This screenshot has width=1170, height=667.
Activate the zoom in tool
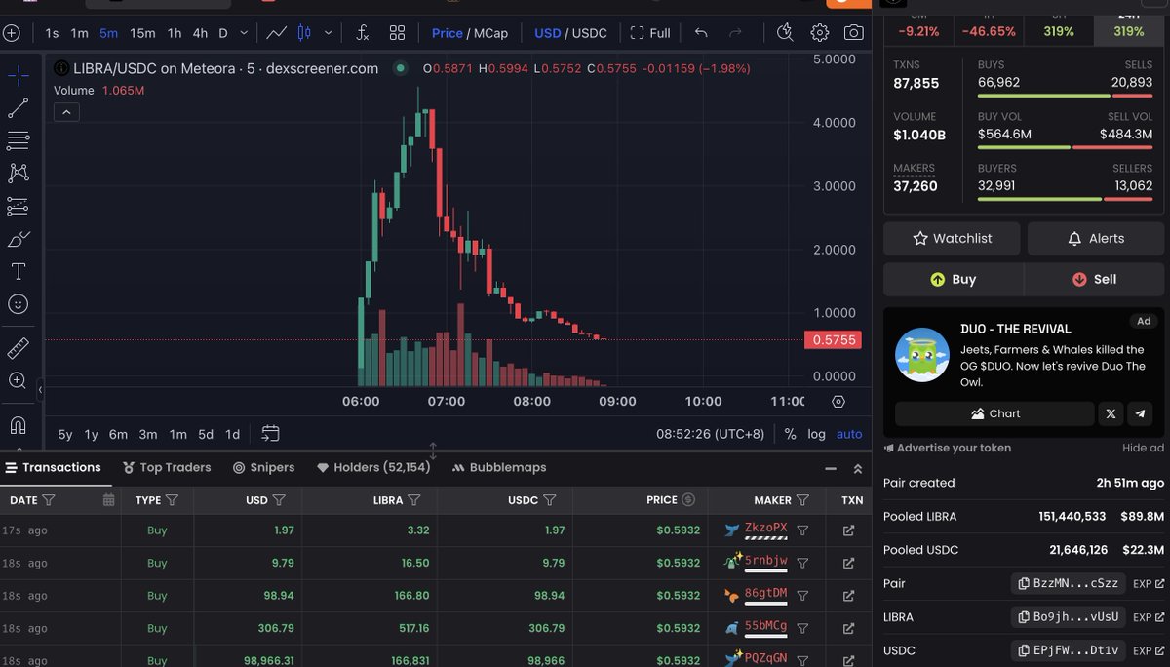tap(18, 380)
